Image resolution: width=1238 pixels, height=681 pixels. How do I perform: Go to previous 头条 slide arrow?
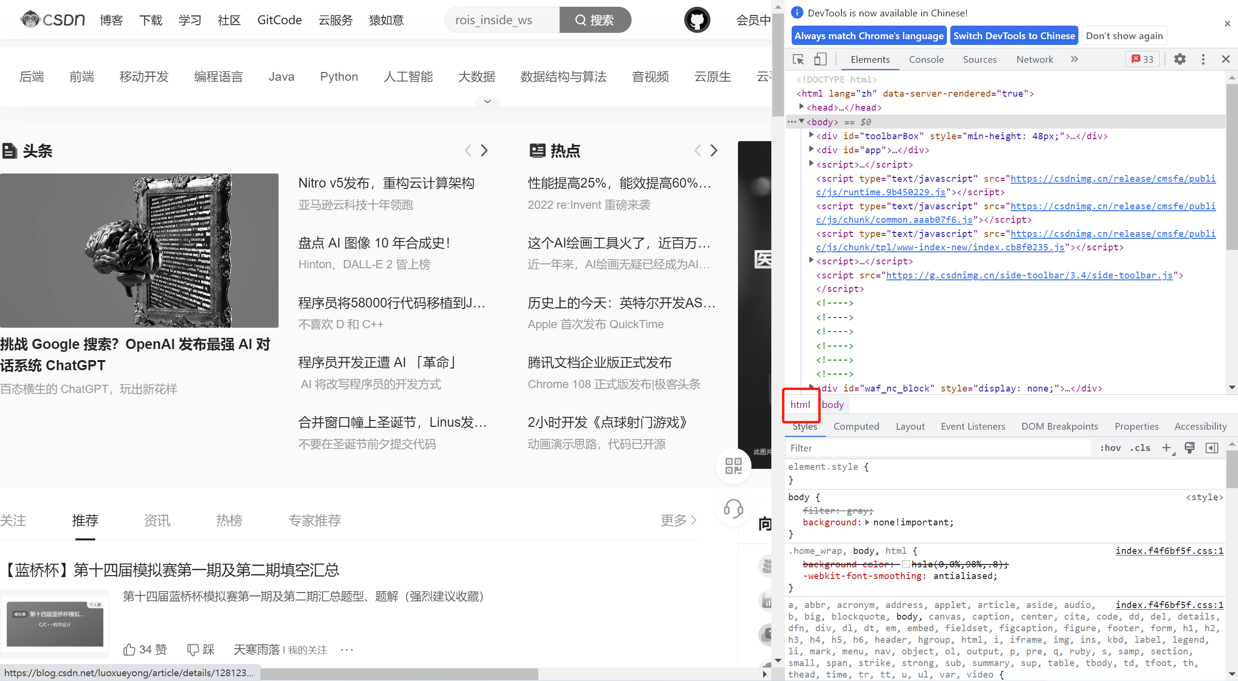tap(468, 151)
